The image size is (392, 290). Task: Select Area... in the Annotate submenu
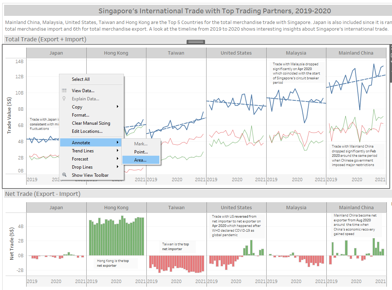click(x=140, y=160)
